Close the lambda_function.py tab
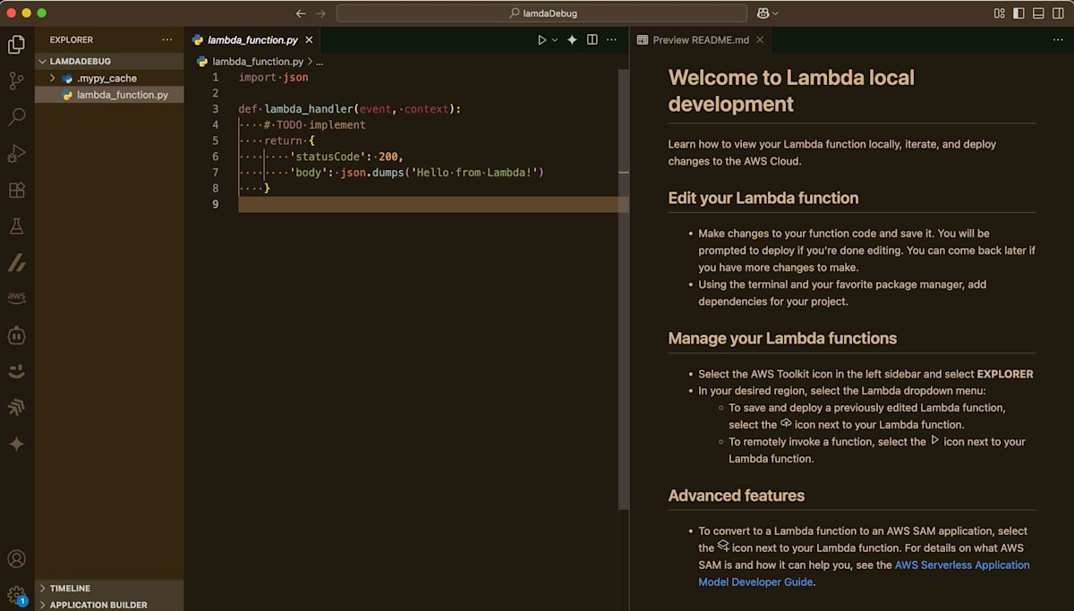The image size is (1074, 611). click(x=310, y=40)
